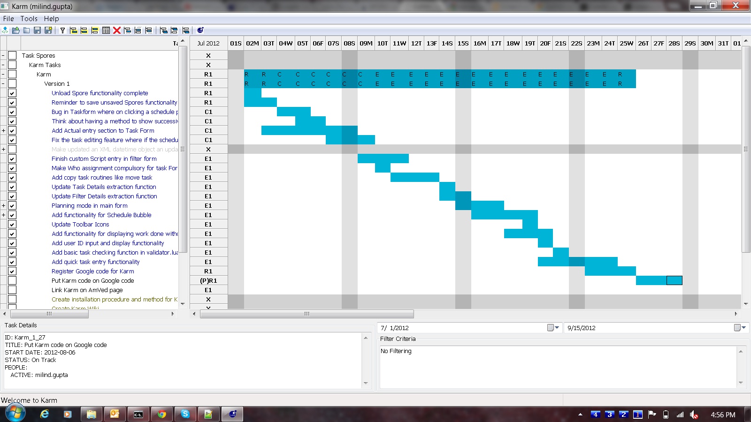
Task: Click the second yellow Gantt task icon
Action: coord(84,30)
